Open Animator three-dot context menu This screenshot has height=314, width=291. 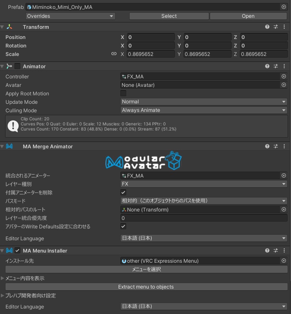click(x=284, y=66)
